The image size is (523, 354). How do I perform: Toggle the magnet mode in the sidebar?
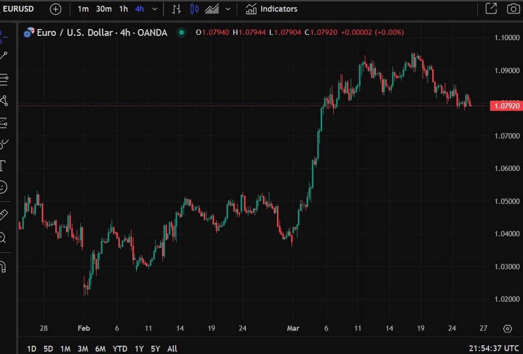click(x=3, y=266)
